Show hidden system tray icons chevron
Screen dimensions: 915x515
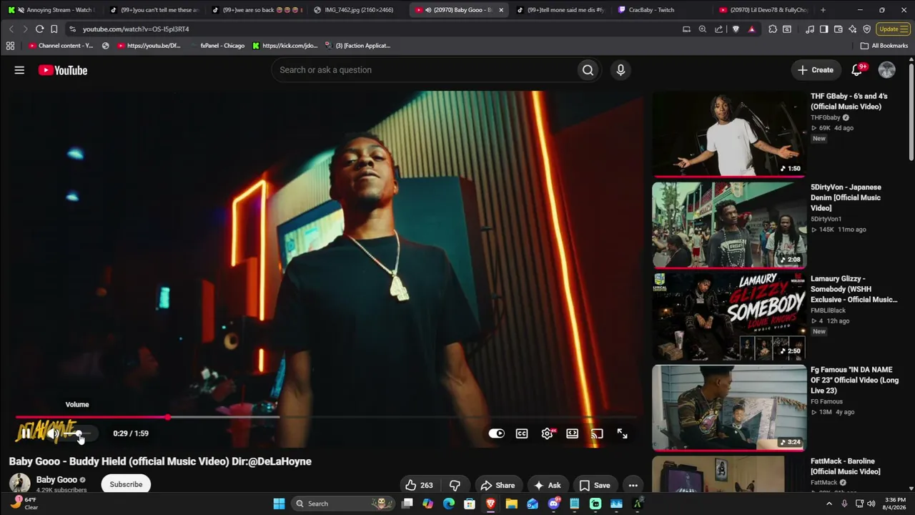pos(829,504)
